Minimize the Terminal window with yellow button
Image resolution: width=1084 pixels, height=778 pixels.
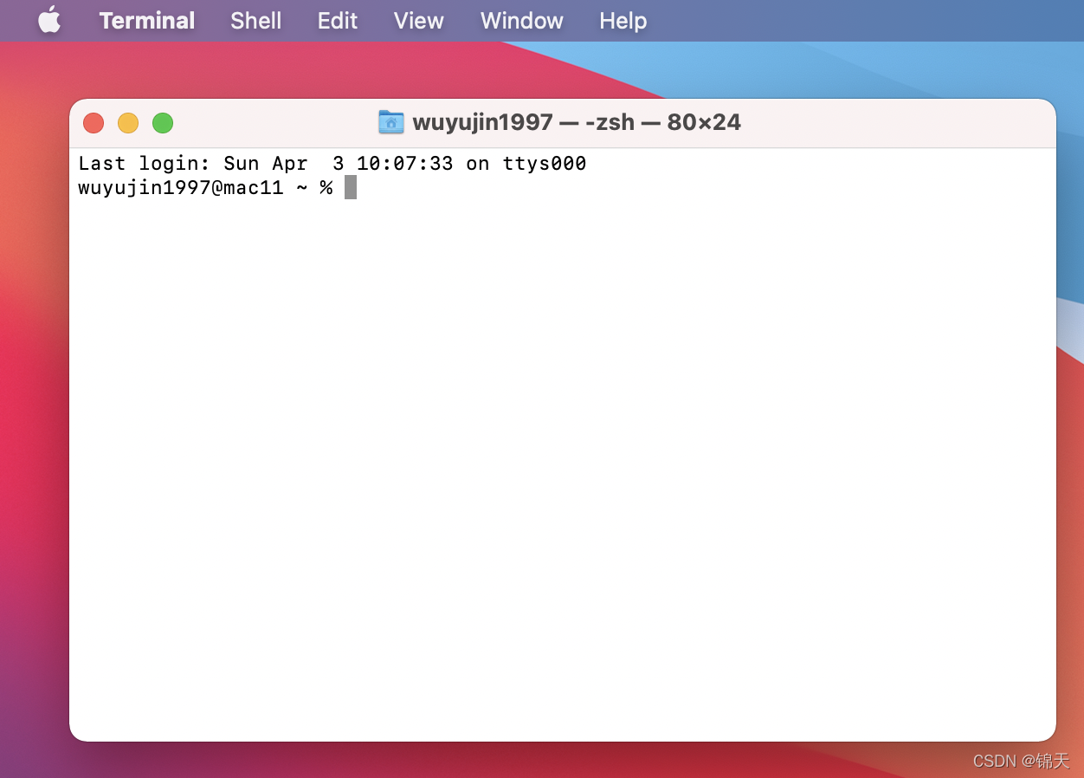128,123
